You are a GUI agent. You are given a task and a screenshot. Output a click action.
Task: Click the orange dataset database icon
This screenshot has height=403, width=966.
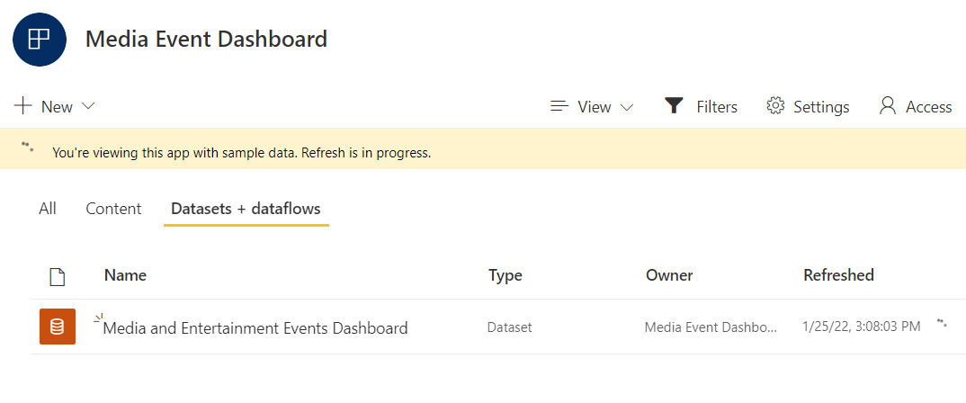point(58,327)
